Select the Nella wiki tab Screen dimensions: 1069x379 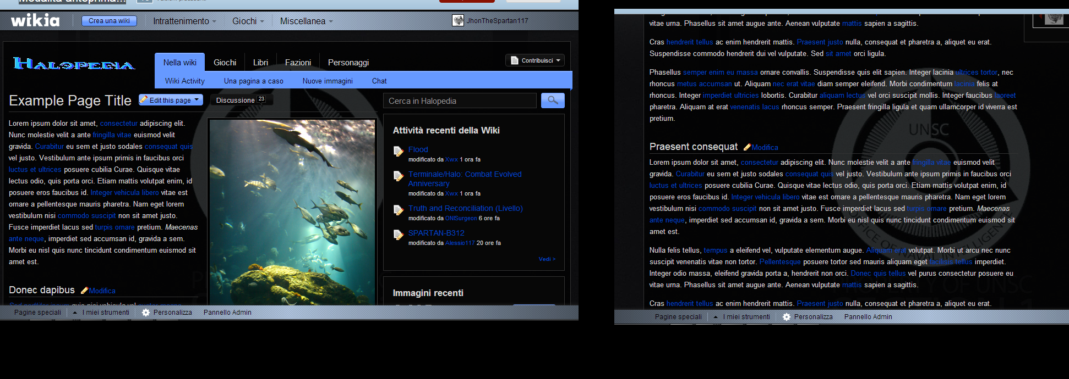click(179, 63)
